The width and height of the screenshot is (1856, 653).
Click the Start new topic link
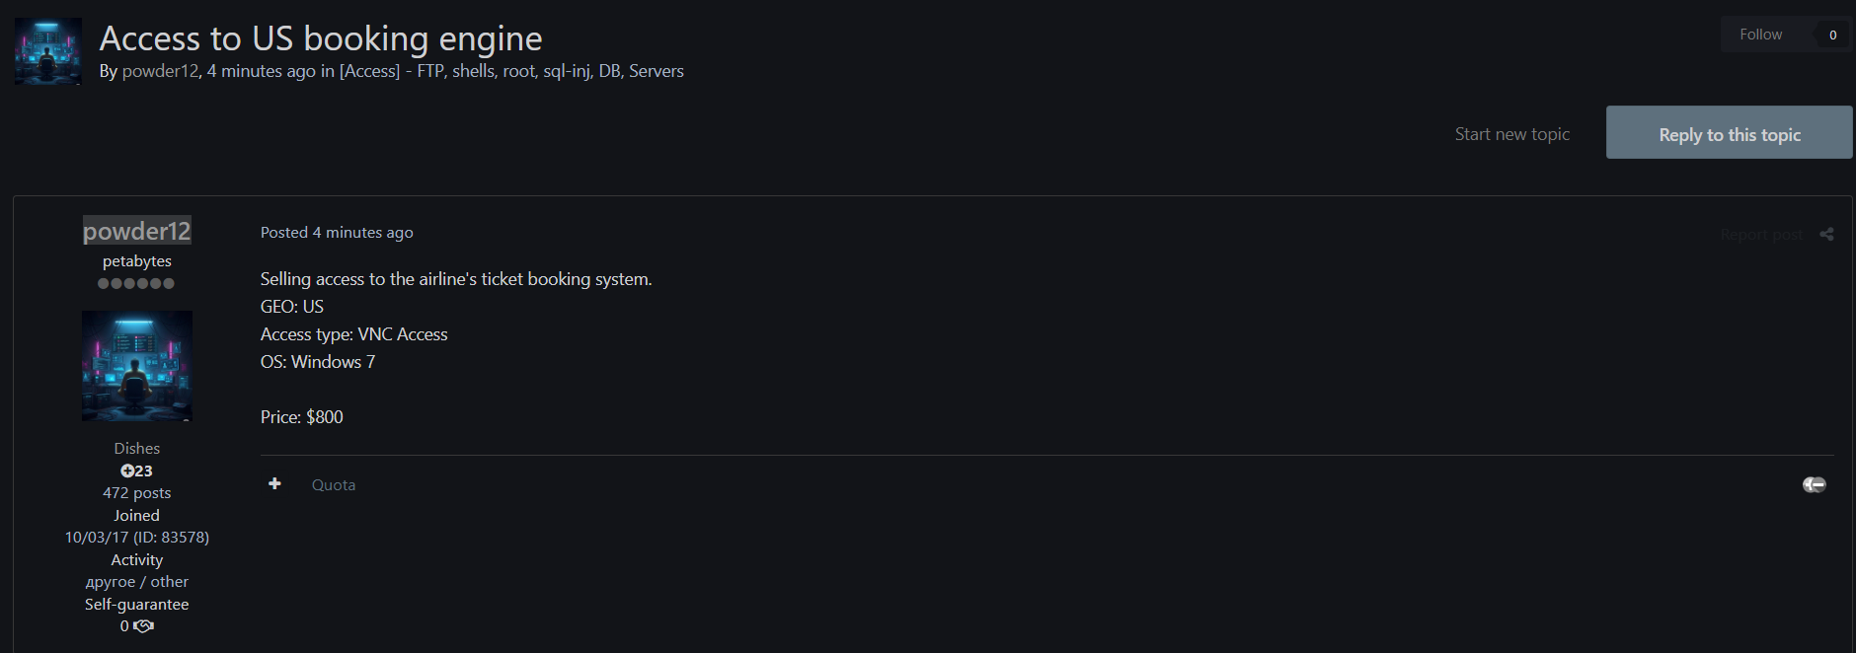pos(1511,134)
